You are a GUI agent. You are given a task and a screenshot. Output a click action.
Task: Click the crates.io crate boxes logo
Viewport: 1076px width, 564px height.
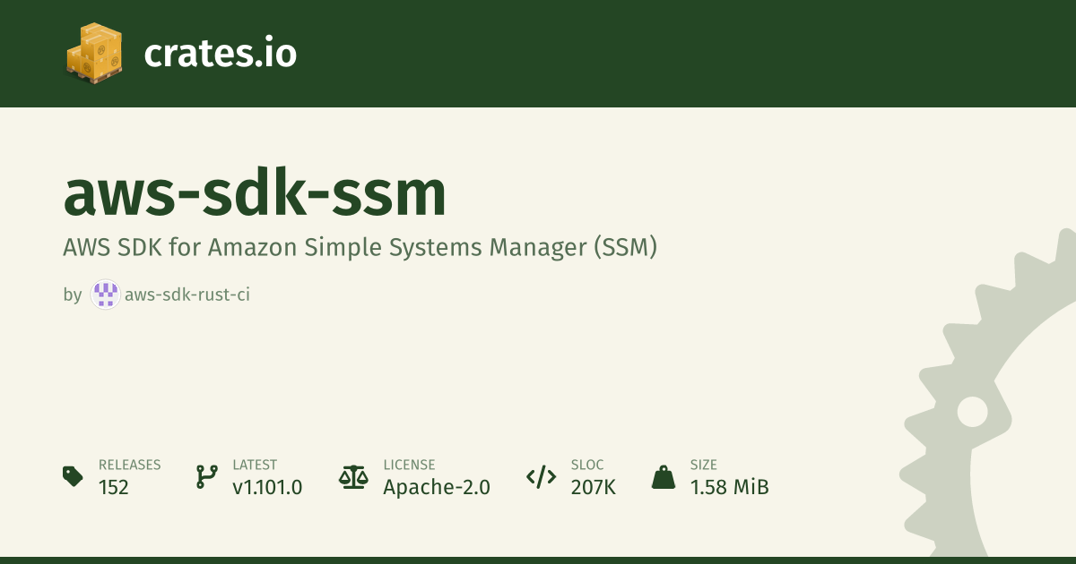tap(94, 53)
